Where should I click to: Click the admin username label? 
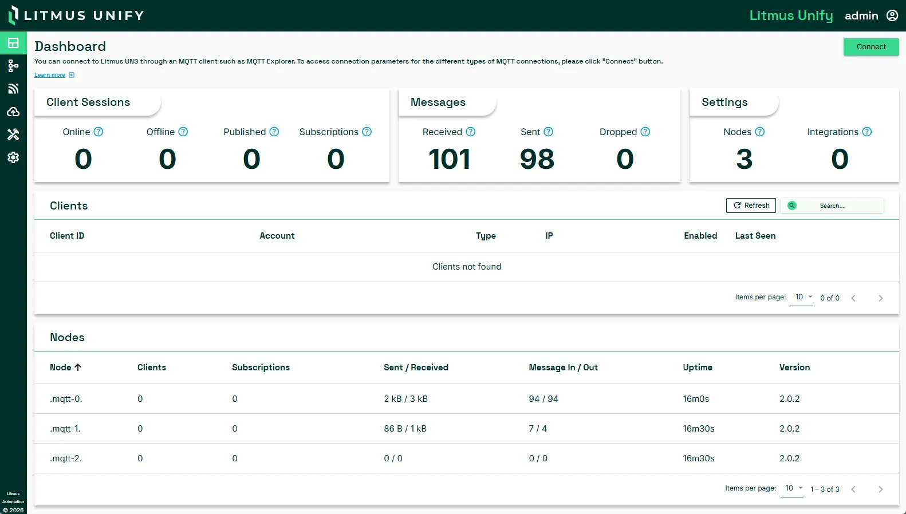(861, 15)
